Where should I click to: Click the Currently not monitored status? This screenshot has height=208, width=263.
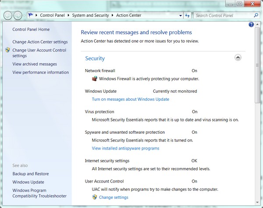click(175, 91)
